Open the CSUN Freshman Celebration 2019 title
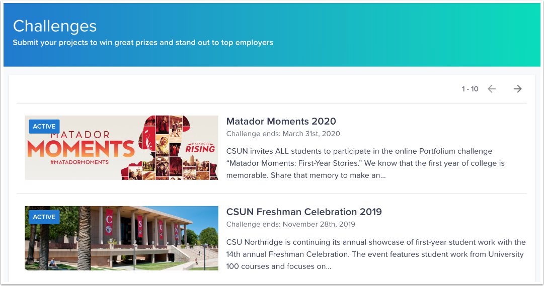The height and width of the screenshot is (286, 544). click(303, 212)
